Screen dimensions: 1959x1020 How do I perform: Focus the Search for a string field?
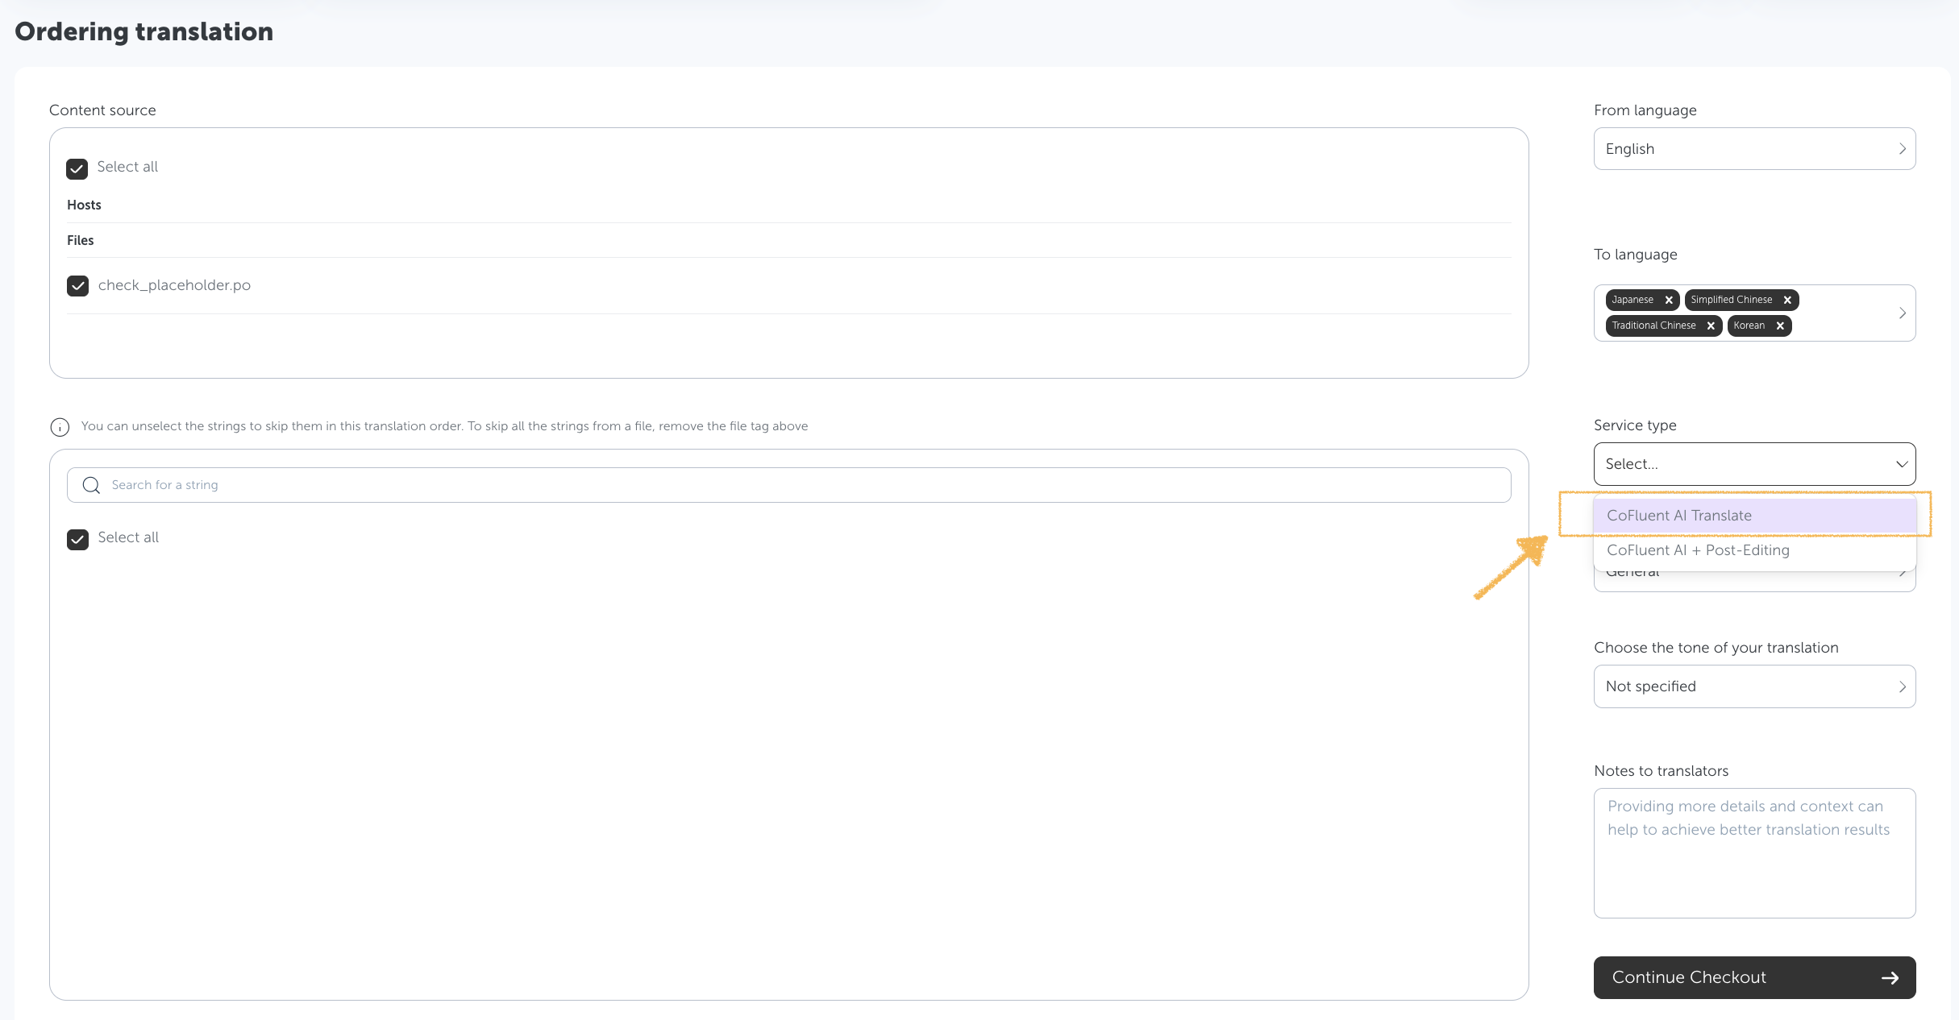click(788, 485)
